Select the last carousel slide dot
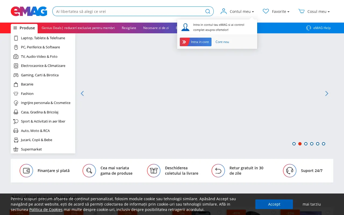 click(324, 144)
